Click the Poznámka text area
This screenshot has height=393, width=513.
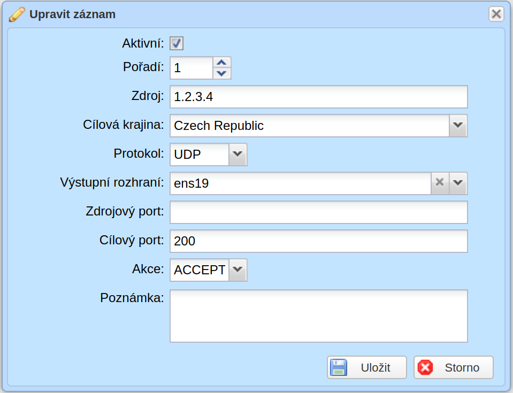click(x=319, y=316)
